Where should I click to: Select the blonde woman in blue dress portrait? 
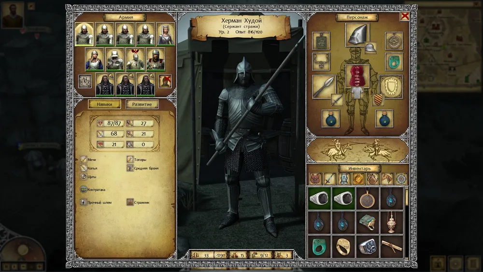(94, 59)
